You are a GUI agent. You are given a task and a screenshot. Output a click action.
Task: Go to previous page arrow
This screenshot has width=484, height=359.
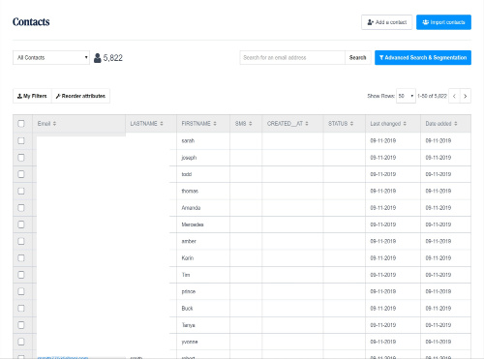(454, 96)
